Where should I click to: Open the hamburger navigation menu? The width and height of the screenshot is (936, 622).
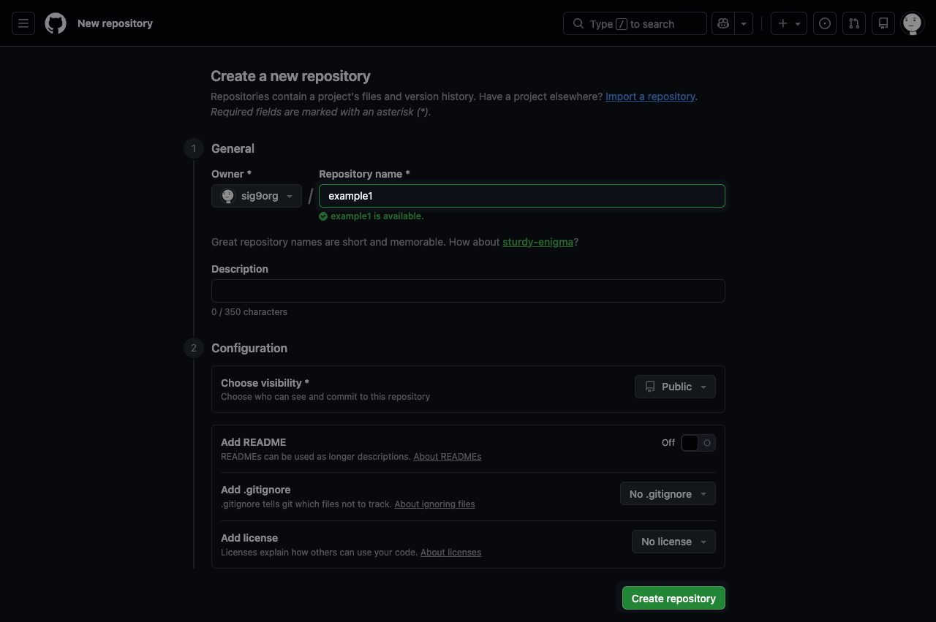tap(23, 23)
